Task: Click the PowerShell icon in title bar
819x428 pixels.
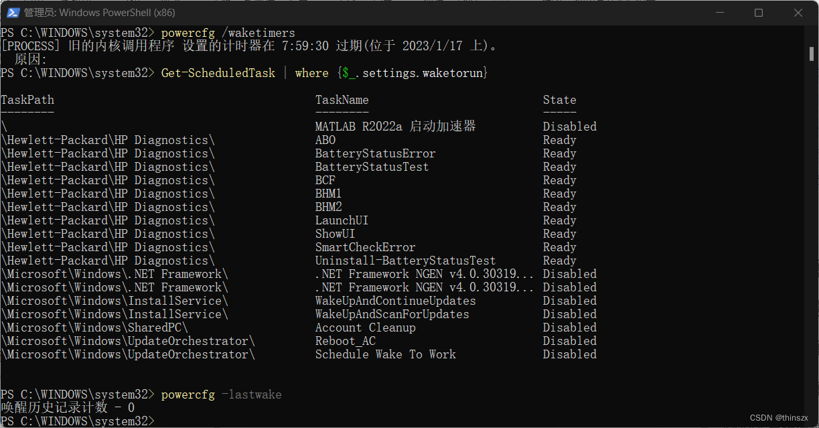Action: pos(12,13)
